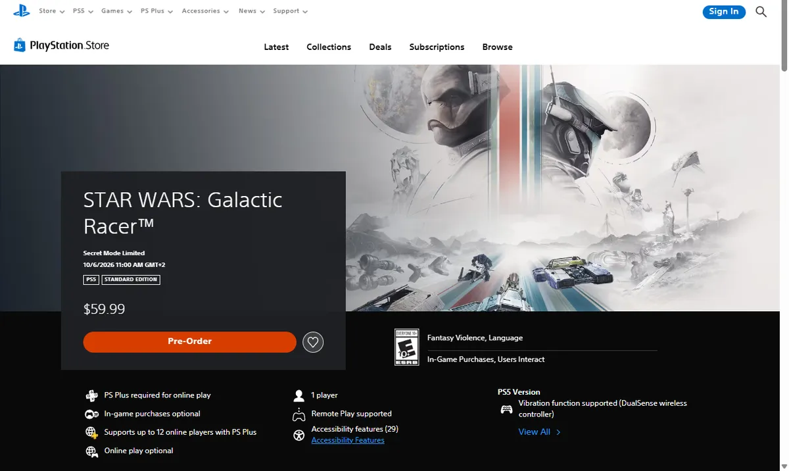Click the game title STAR WARS: Galactic Racer
Viewport: 789px width, 471px height.
click(183, 212)
